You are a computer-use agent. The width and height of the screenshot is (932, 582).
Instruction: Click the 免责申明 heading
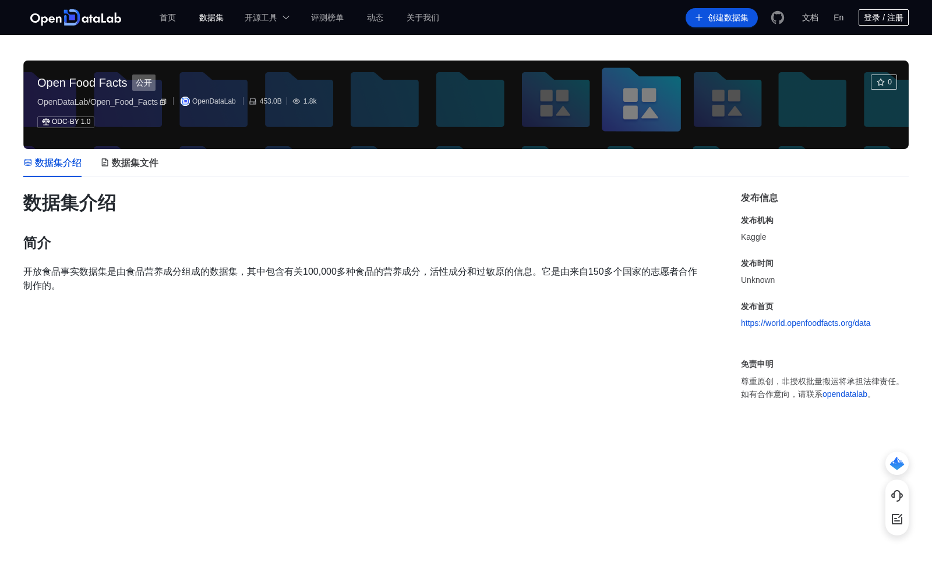757,364
